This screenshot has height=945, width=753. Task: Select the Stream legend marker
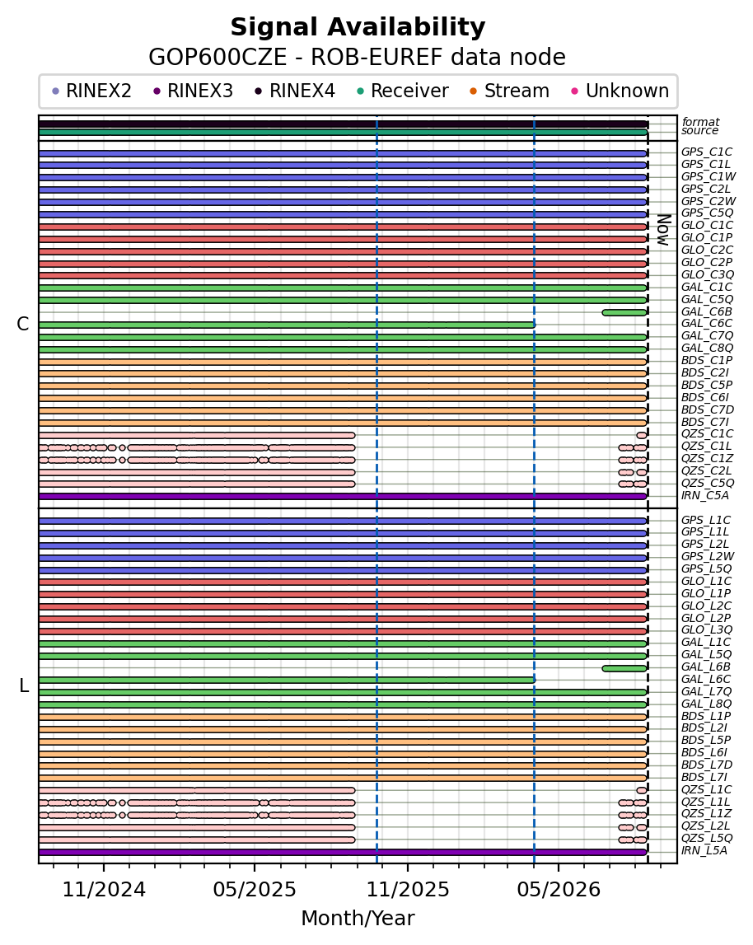pos(474,91)
